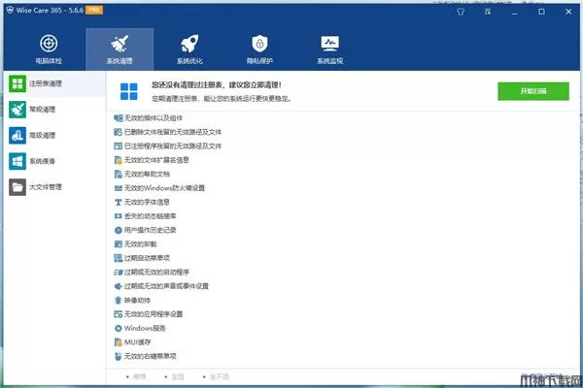The image size is (583, 388).
Task: Click the orange PRO badge
Action: click(94, 10)
